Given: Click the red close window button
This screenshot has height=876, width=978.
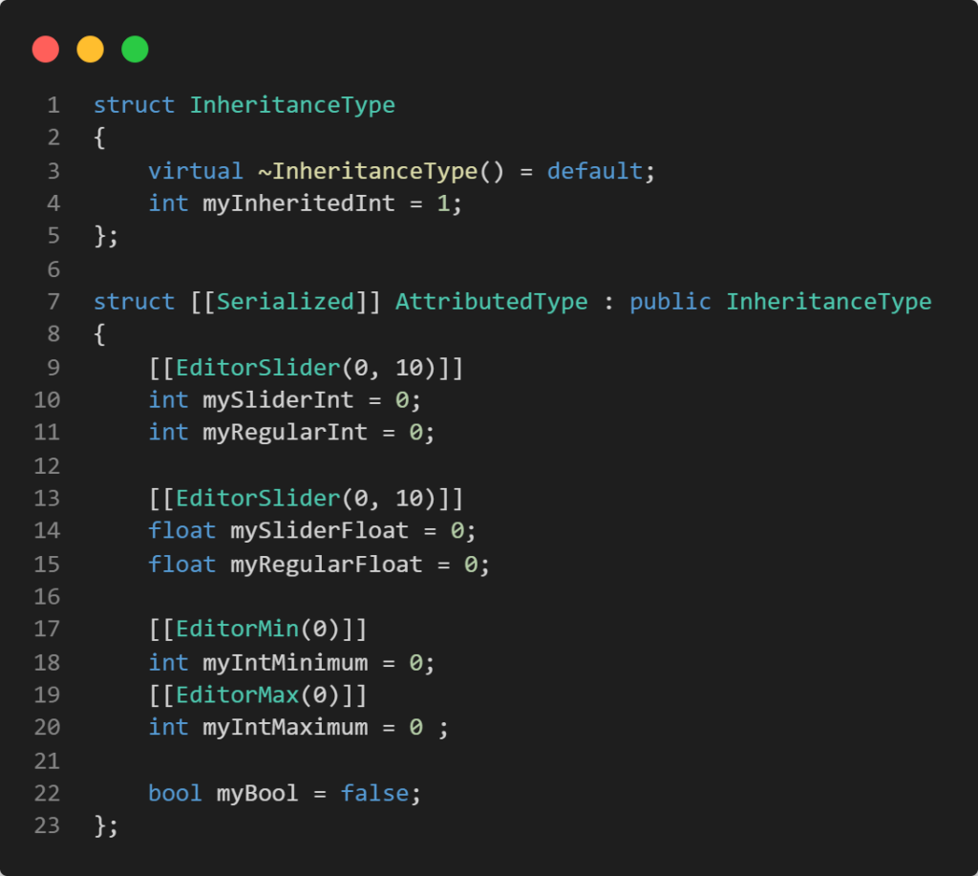Looking at the screenshot, I should pyautogui.click(x=46, y=50).
